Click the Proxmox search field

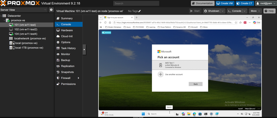click(136, 3)
